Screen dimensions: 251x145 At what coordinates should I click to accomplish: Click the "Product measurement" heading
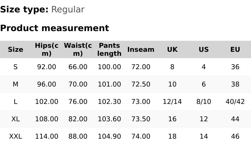[x=55, y=28]
